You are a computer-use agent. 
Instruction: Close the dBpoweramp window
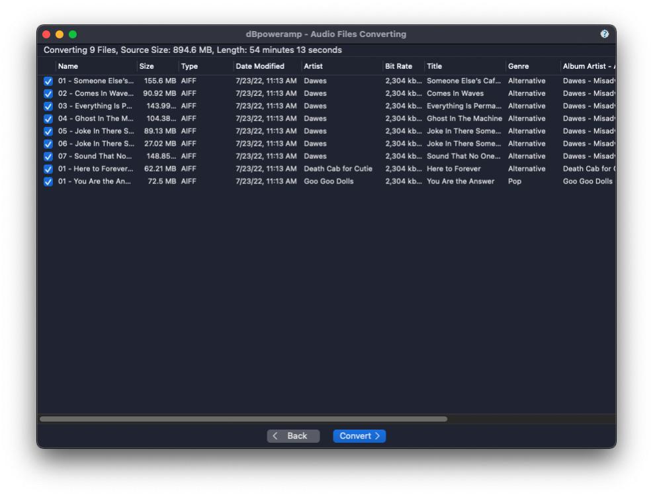pos(46,34)
